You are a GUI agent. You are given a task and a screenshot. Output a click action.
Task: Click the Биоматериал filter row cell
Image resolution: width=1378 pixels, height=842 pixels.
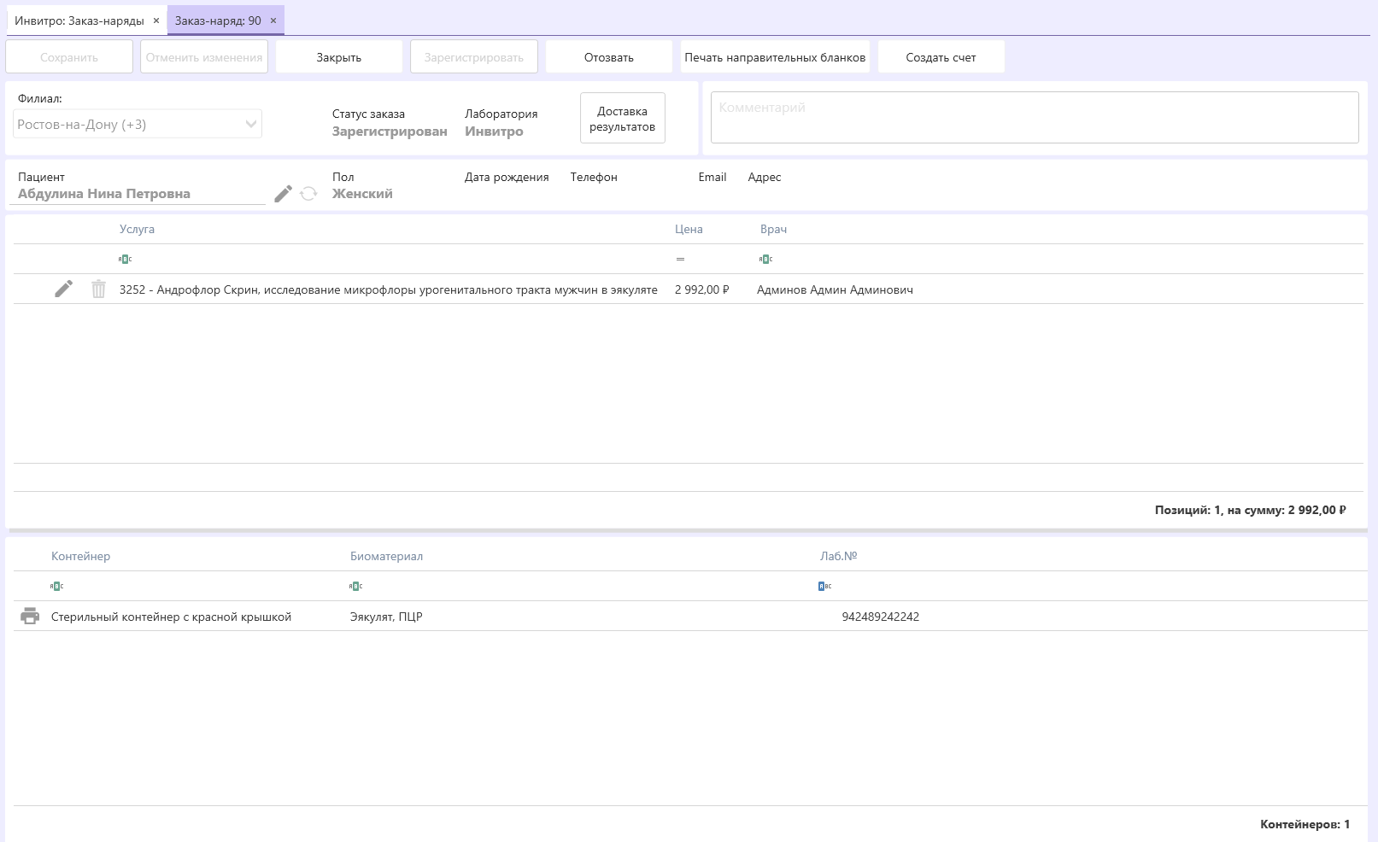coord(581,586)
